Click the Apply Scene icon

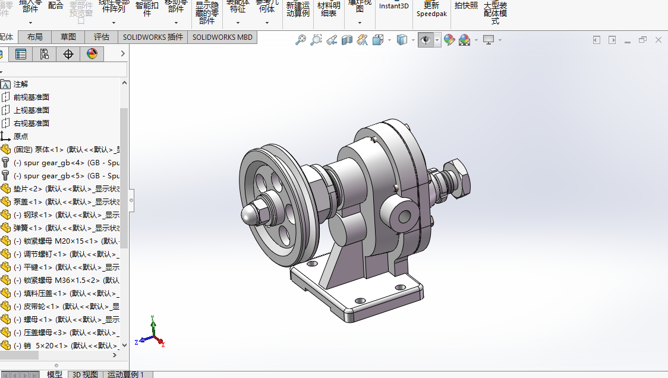[464, 40]
